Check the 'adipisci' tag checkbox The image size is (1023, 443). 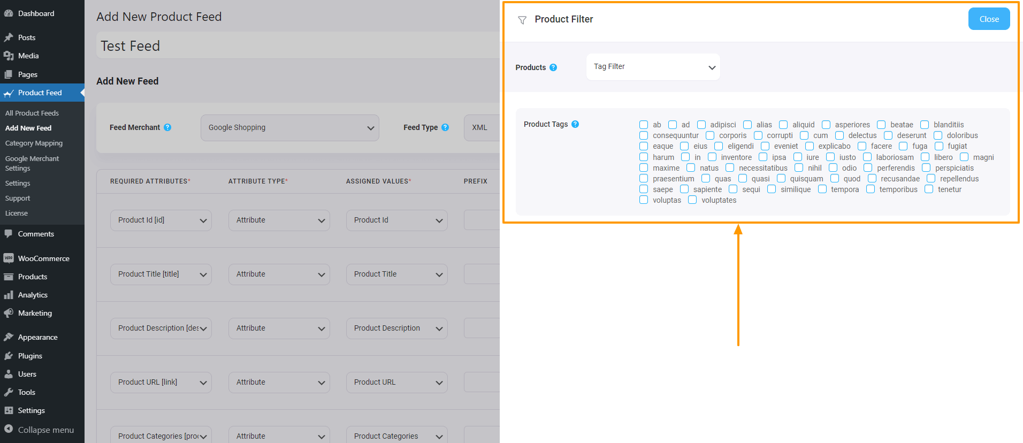click(x=701, y=125)
